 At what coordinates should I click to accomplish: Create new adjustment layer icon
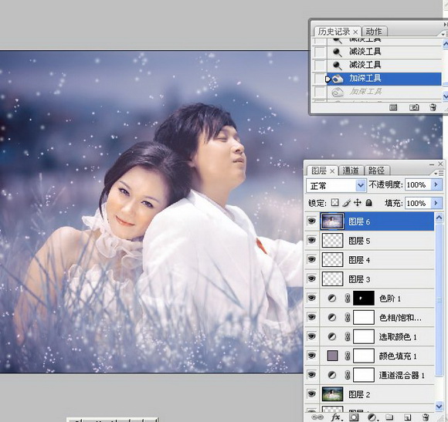click(372, 417)
